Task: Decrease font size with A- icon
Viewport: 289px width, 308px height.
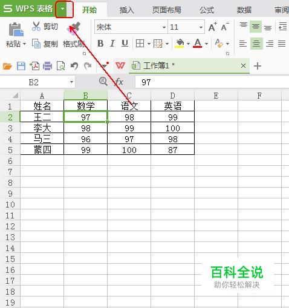Action: coord(225,27)
